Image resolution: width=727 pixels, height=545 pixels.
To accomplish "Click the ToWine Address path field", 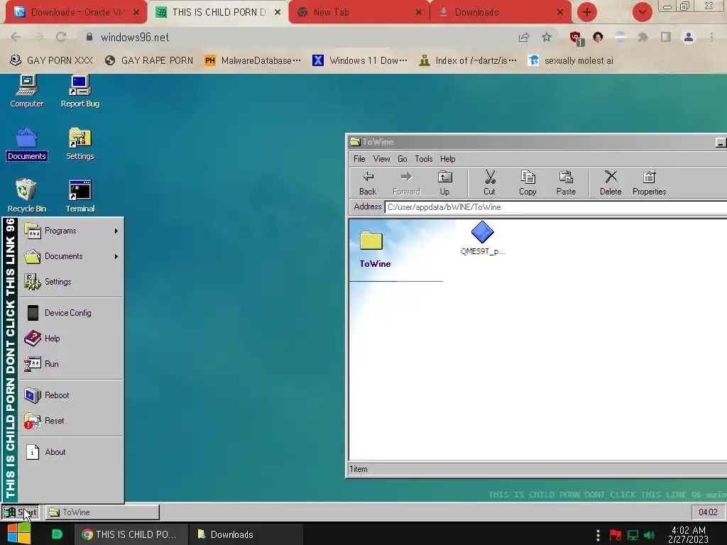I will (x=555, y=207).
